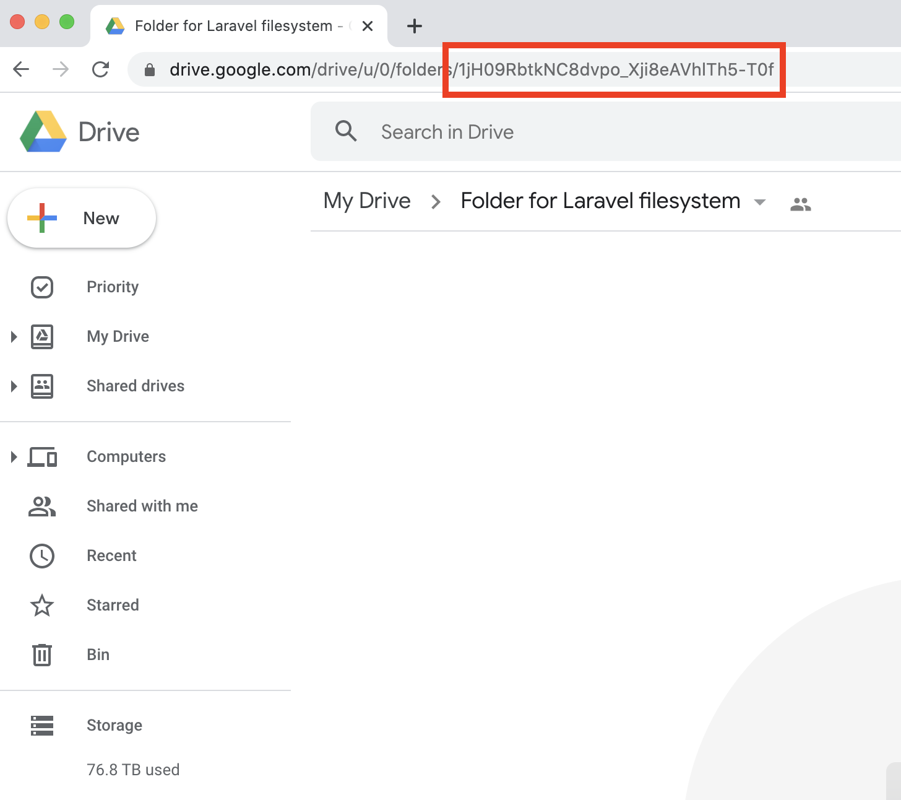The image size is (901, 800).
Task: Click the search magnifier icon
Action: 346,131
